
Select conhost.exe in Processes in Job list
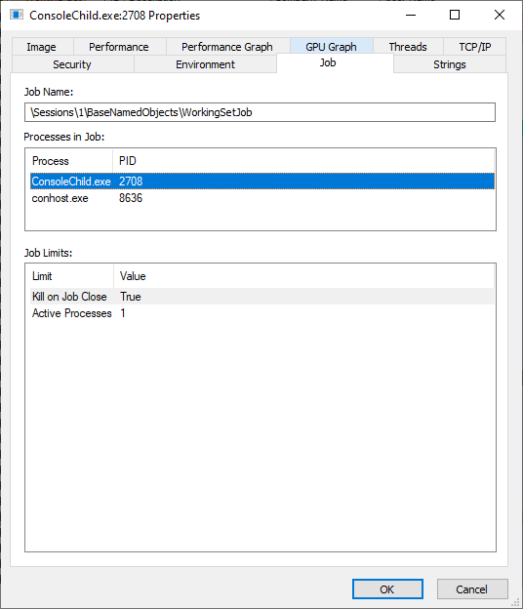click(x=262, y=198)
